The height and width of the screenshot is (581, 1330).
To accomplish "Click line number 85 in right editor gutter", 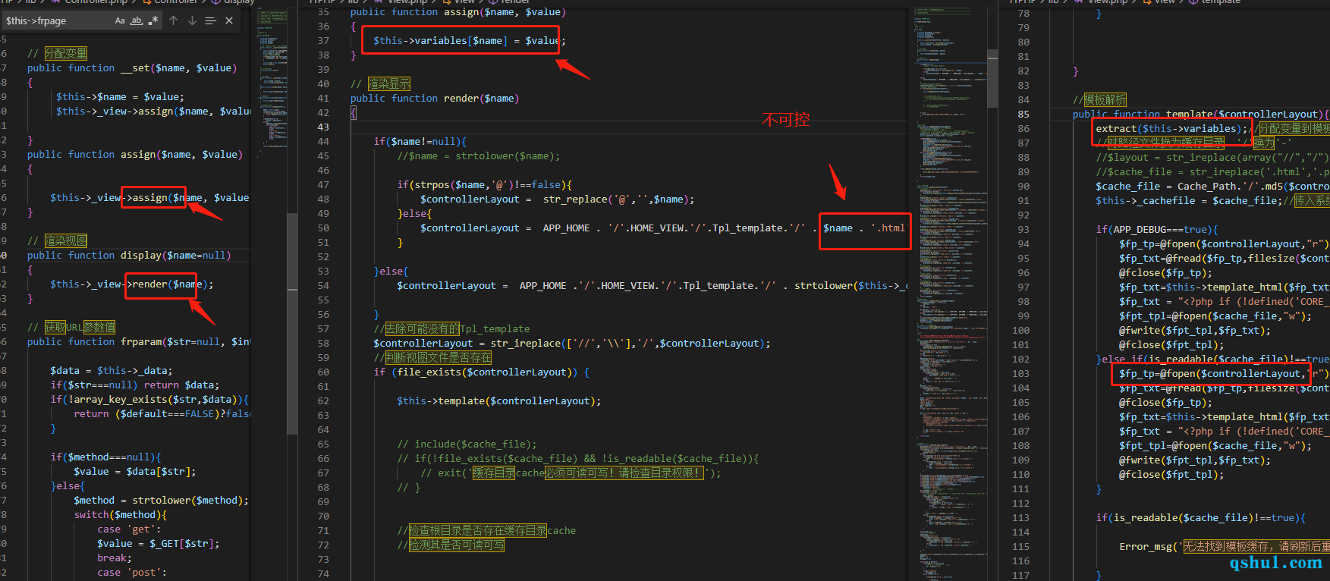I will coord(1023,114).
